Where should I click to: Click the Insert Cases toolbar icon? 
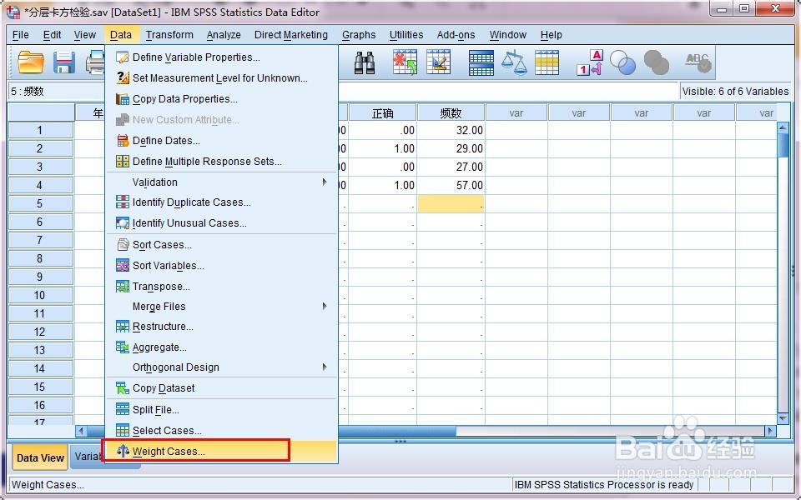pos(406,62)
